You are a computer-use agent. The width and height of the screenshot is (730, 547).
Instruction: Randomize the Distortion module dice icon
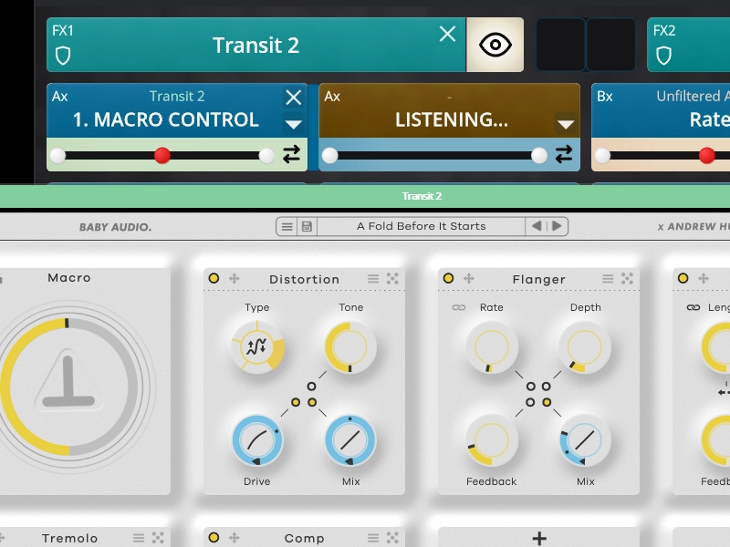pyautogui.click(x=392, y=279)
